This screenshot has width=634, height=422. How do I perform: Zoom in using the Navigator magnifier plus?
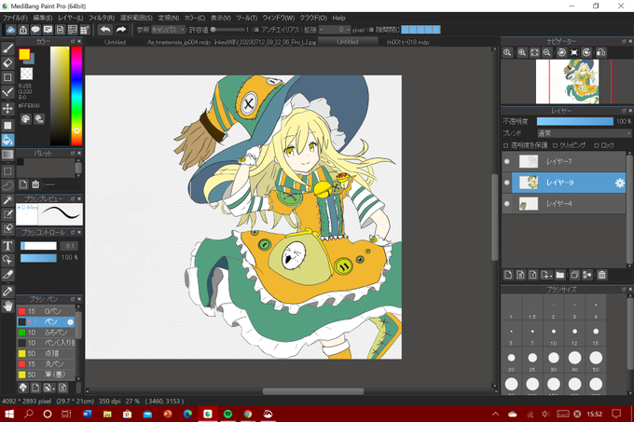pos(522,52)
